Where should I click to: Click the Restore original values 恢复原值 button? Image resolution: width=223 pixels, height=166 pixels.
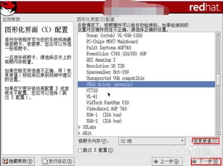click(206, 141)
